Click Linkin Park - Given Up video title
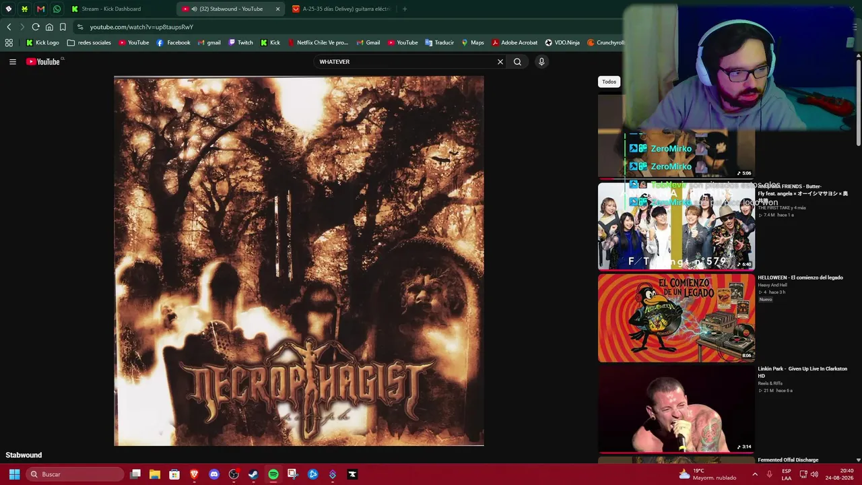Viewport: 862px width, 485px height. (802, 372)
